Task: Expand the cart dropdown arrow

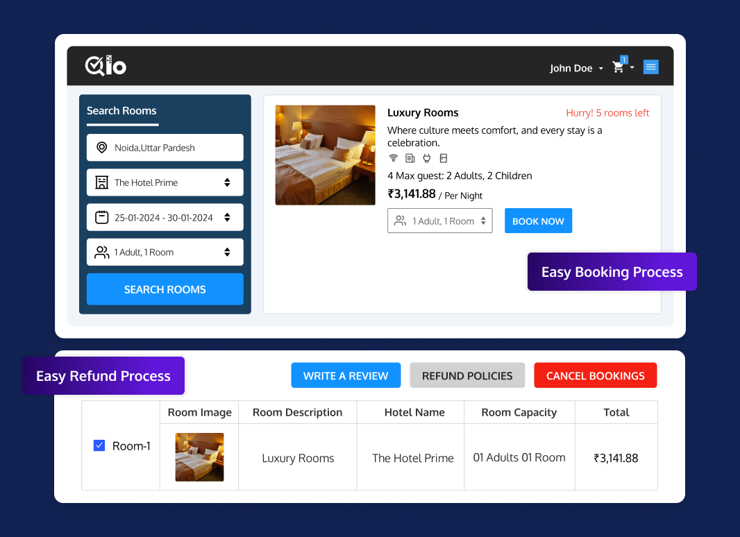Action: 632,67
